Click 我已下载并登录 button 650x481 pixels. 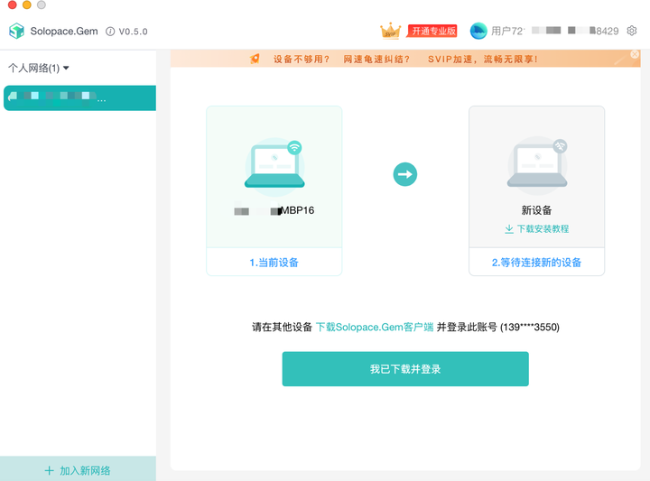405,369
